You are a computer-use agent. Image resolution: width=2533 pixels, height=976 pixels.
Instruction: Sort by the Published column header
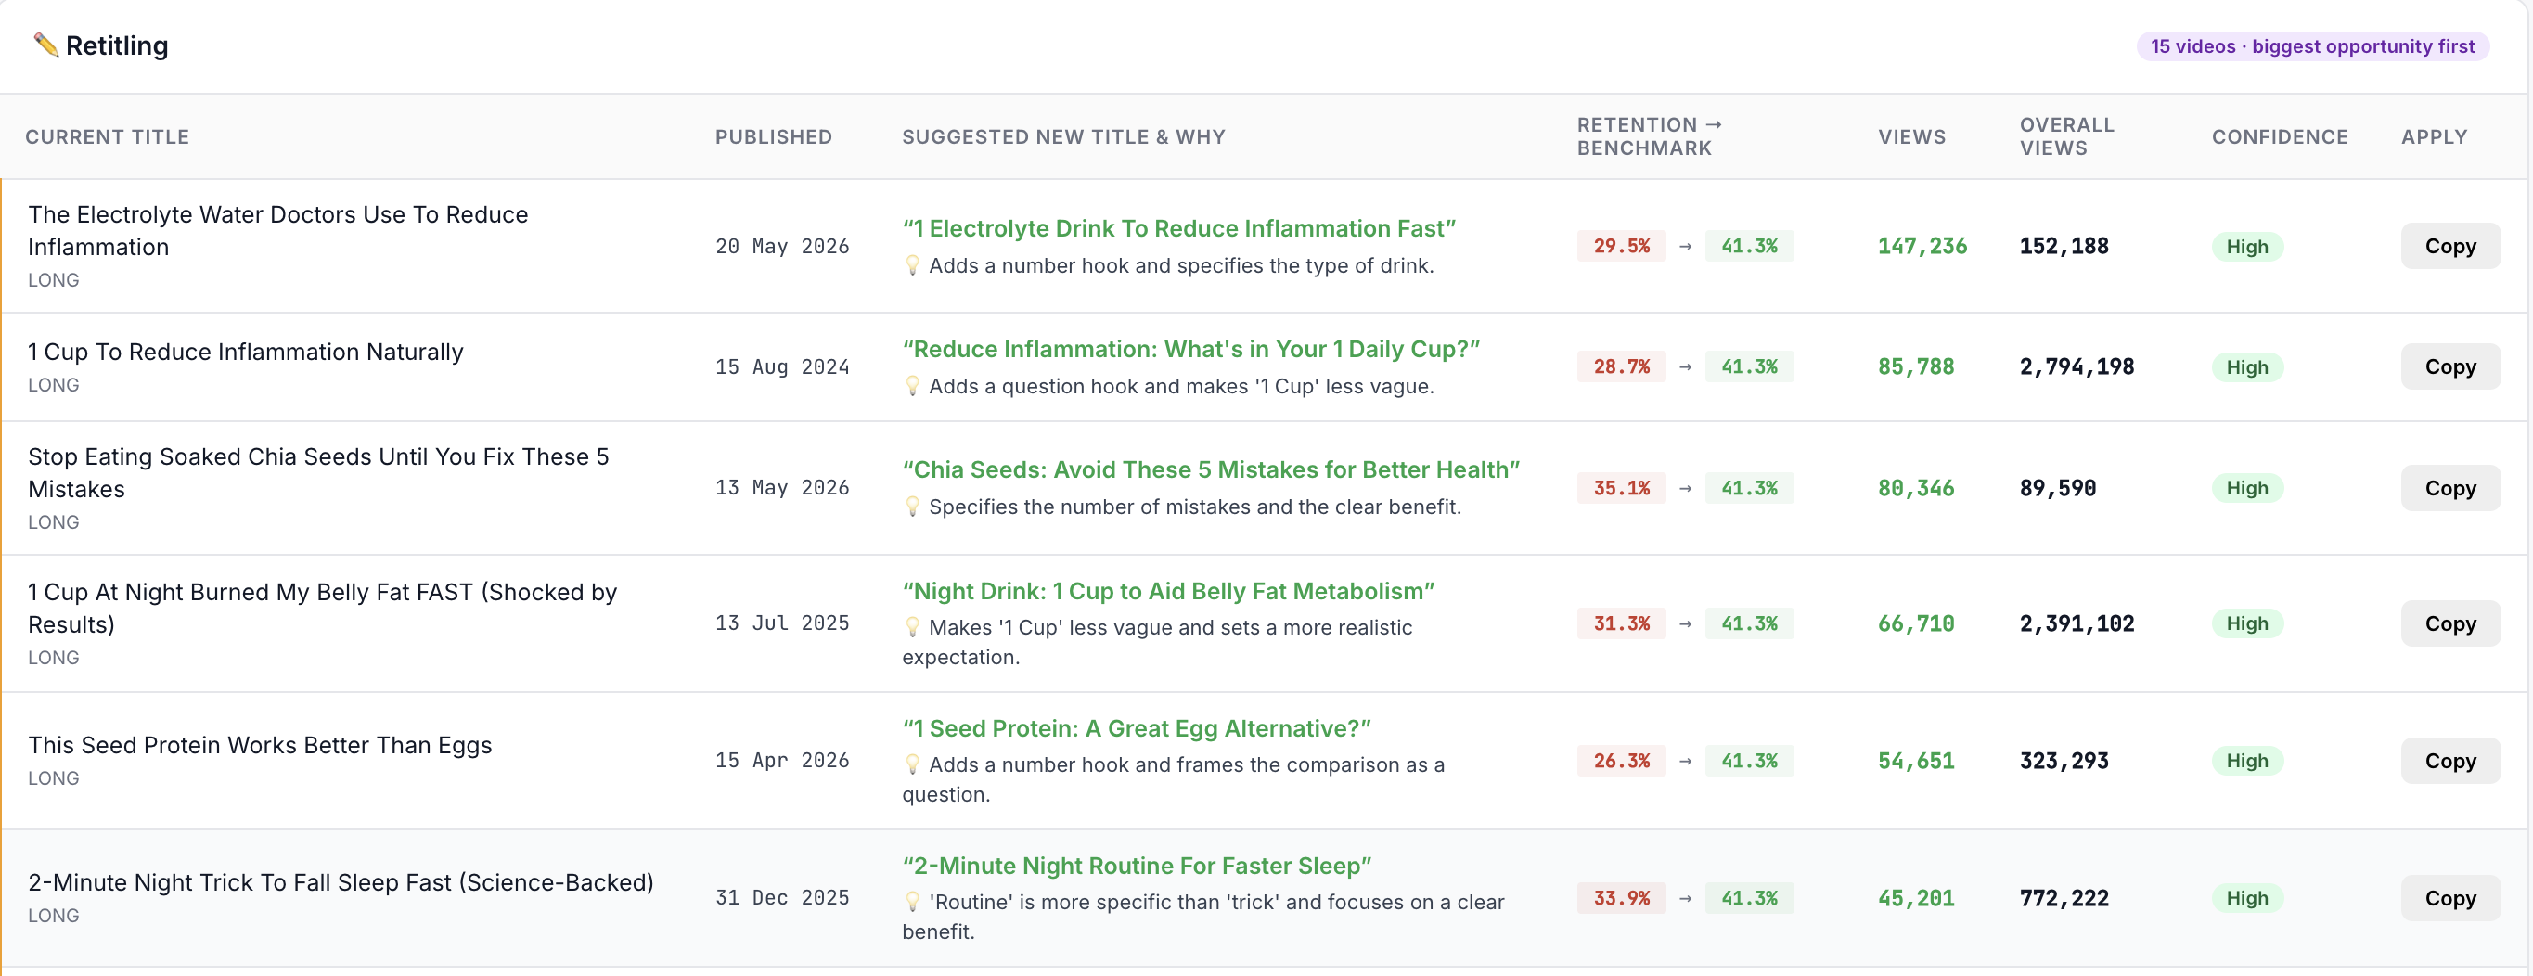[x=773, y=136]
